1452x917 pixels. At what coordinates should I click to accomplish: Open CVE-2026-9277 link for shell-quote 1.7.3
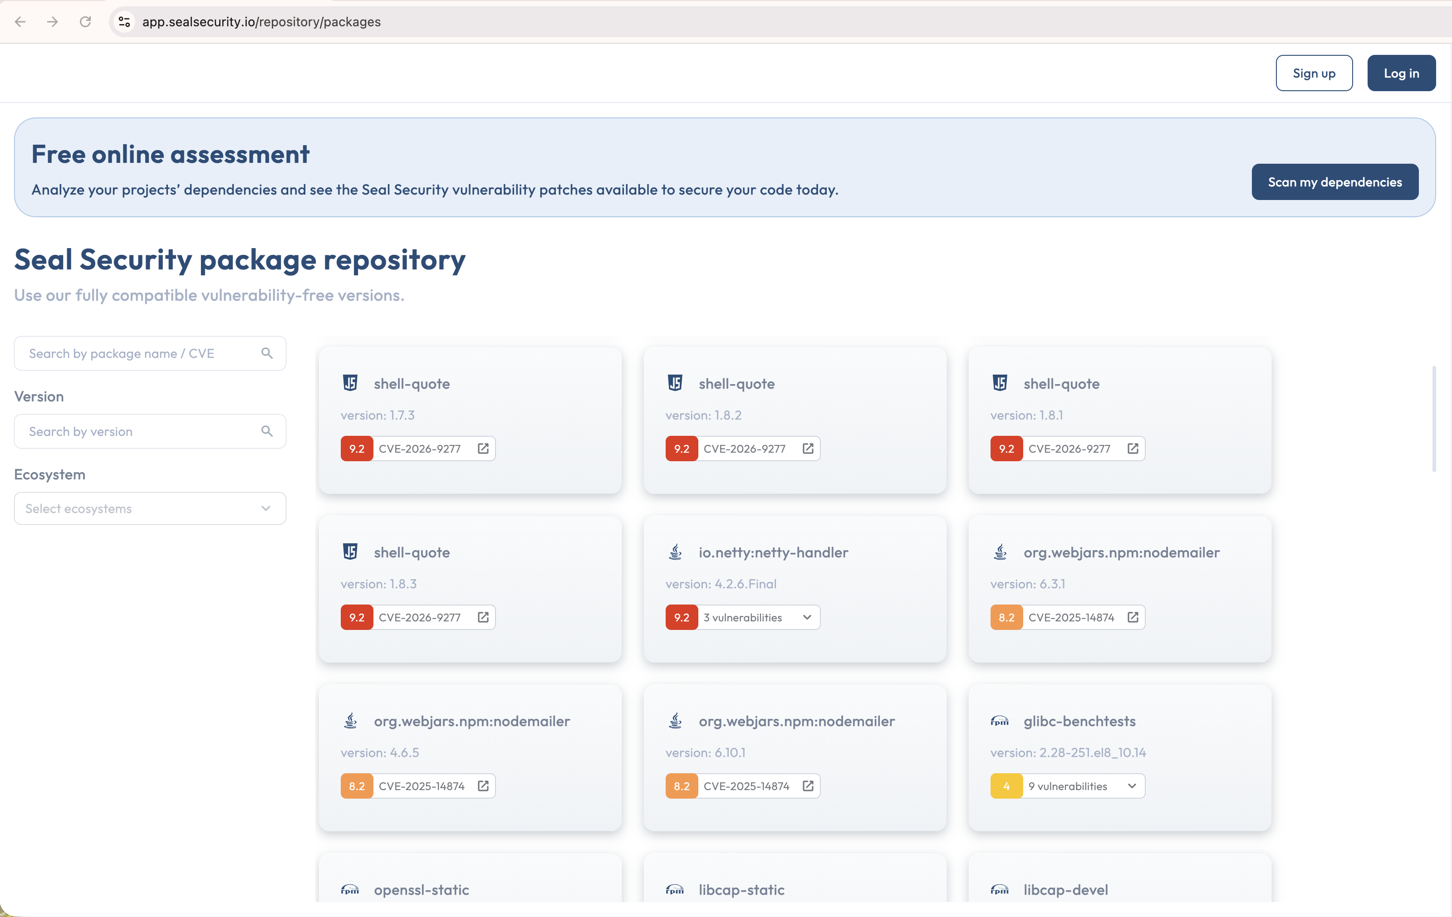tap(483, 448)
